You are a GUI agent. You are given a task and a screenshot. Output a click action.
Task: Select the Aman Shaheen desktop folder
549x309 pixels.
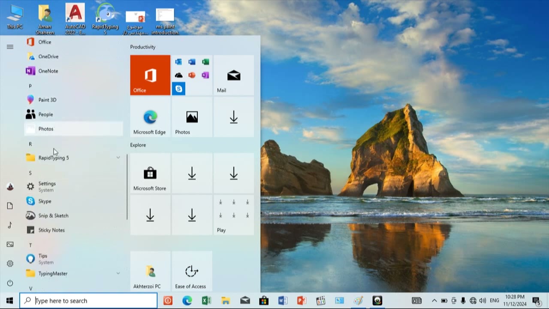[45, 20]
